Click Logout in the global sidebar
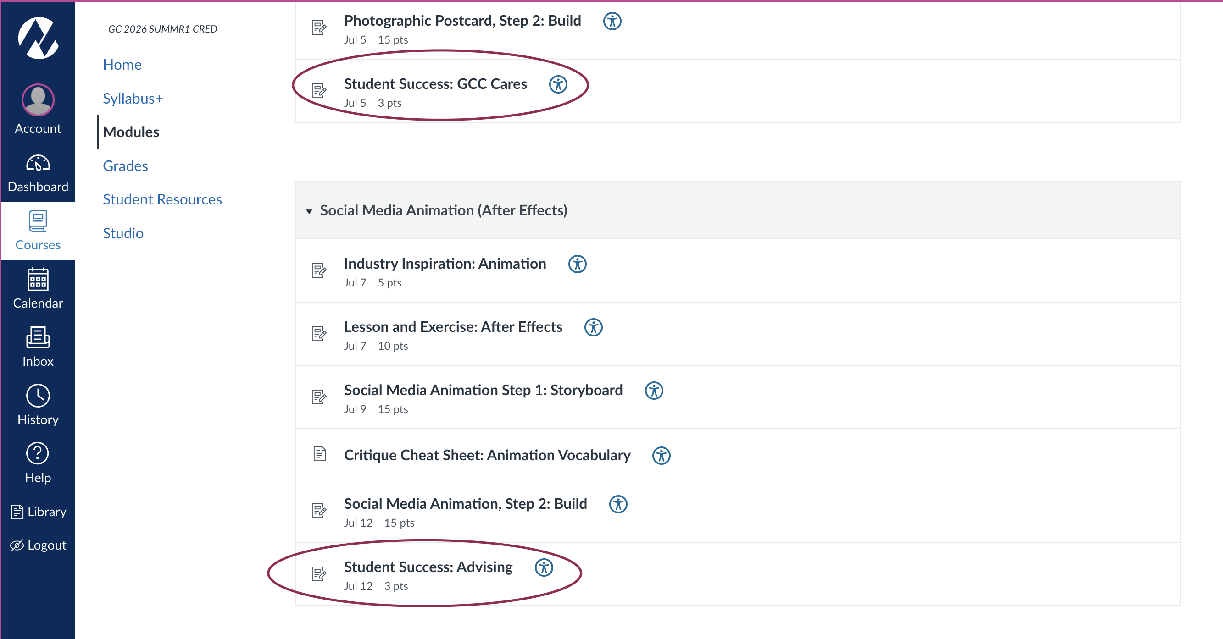The image size is (1223, 639). pos(38,545)
